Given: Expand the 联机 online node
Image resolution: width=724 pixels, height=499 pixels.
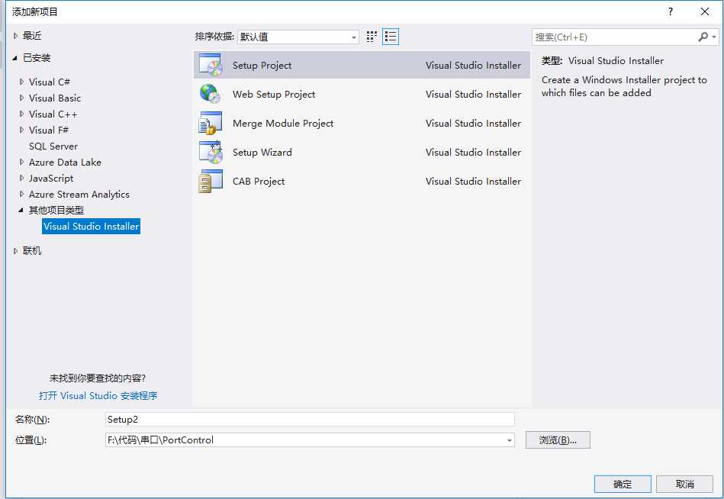Looking at the screenshot, I should [16, 251].
